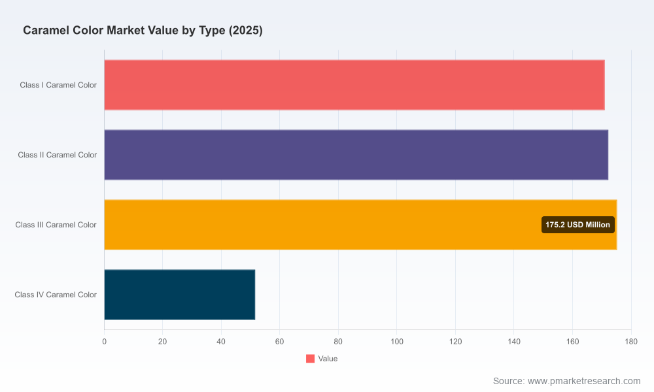
Task: Click the 140 tick on the x-axis
Action: (x=514, y=342)
